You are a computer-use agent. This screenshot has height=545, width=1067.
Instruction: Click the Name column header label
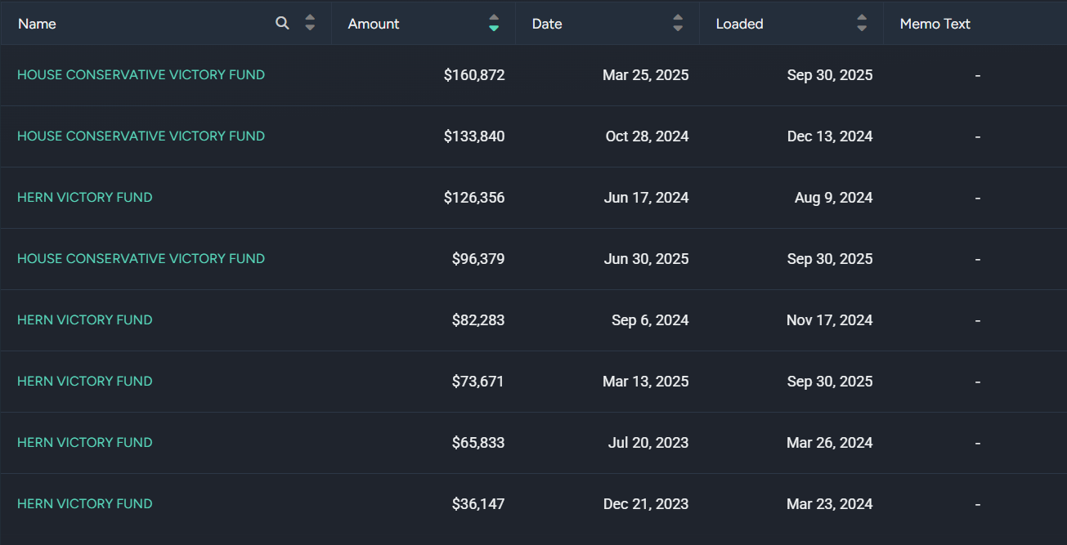[x=37, y=24]
